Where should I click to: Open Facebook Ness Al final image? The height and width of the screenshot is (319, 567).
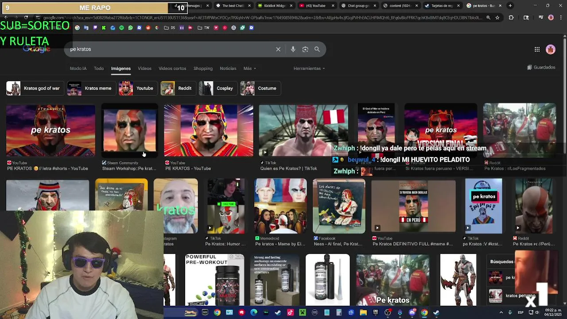339,206
